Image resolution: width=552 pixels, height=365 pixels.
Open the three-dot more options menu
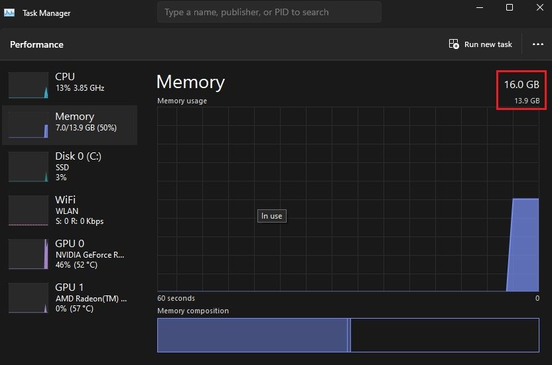click(x=537, y=44)
